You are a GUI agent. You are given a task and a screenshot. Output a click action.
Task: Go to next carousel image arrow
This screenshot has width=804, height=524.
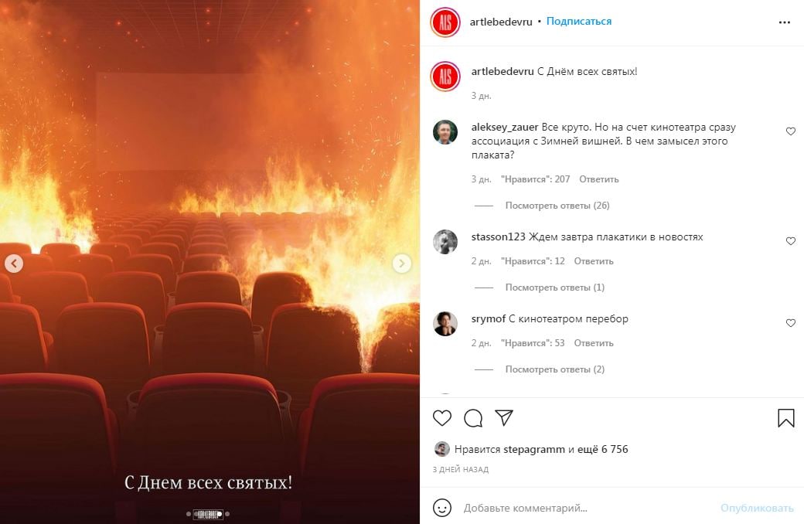point(401,264)
